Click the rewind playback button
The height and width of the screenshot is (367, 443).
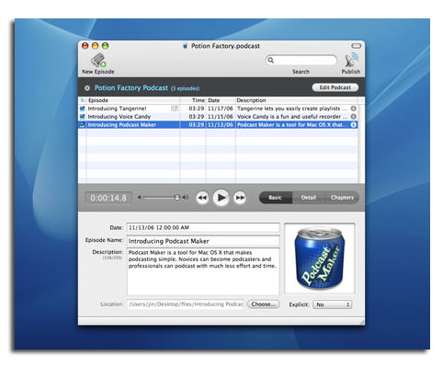(202, 198)
